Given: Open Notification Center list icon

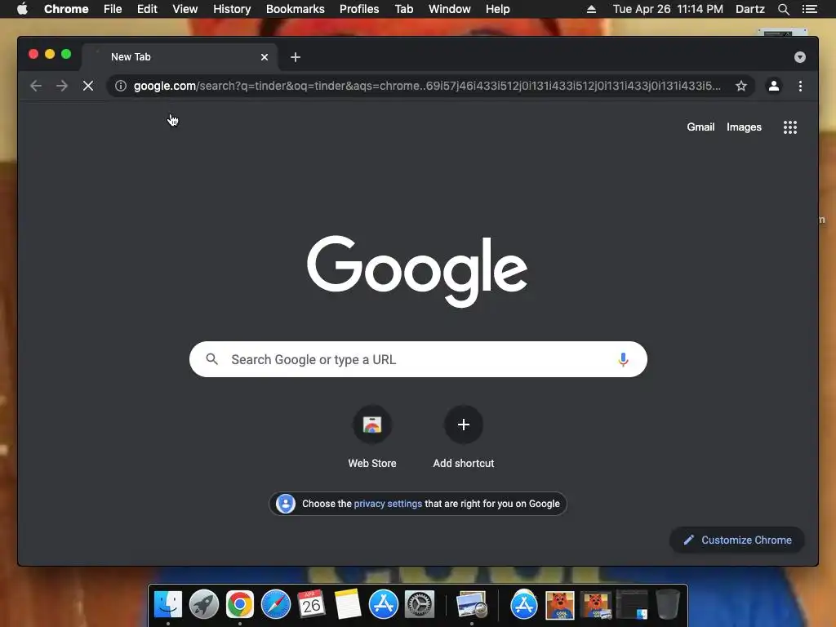Looking at the screenshot, I should pos(809,9).
